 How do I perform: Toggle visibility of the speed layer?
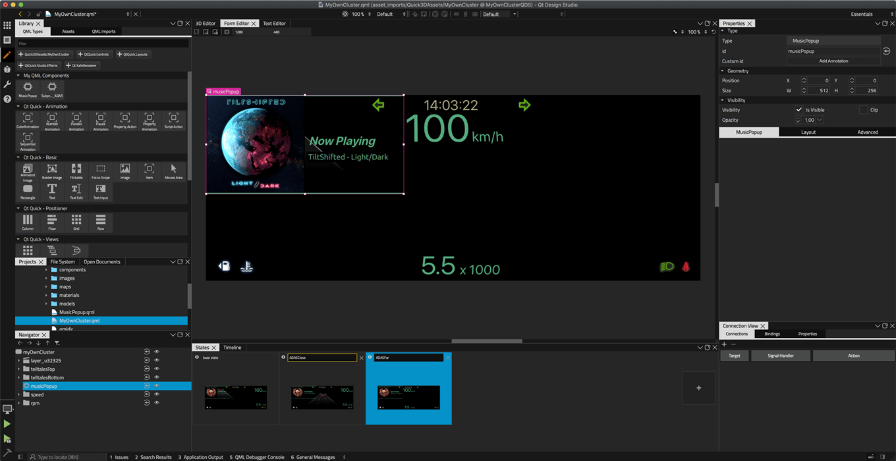point(156,394)
